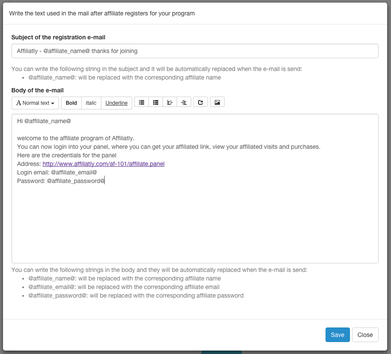Close the e-mail text dialog
This screenshot has height=354, width=391.
365,335
